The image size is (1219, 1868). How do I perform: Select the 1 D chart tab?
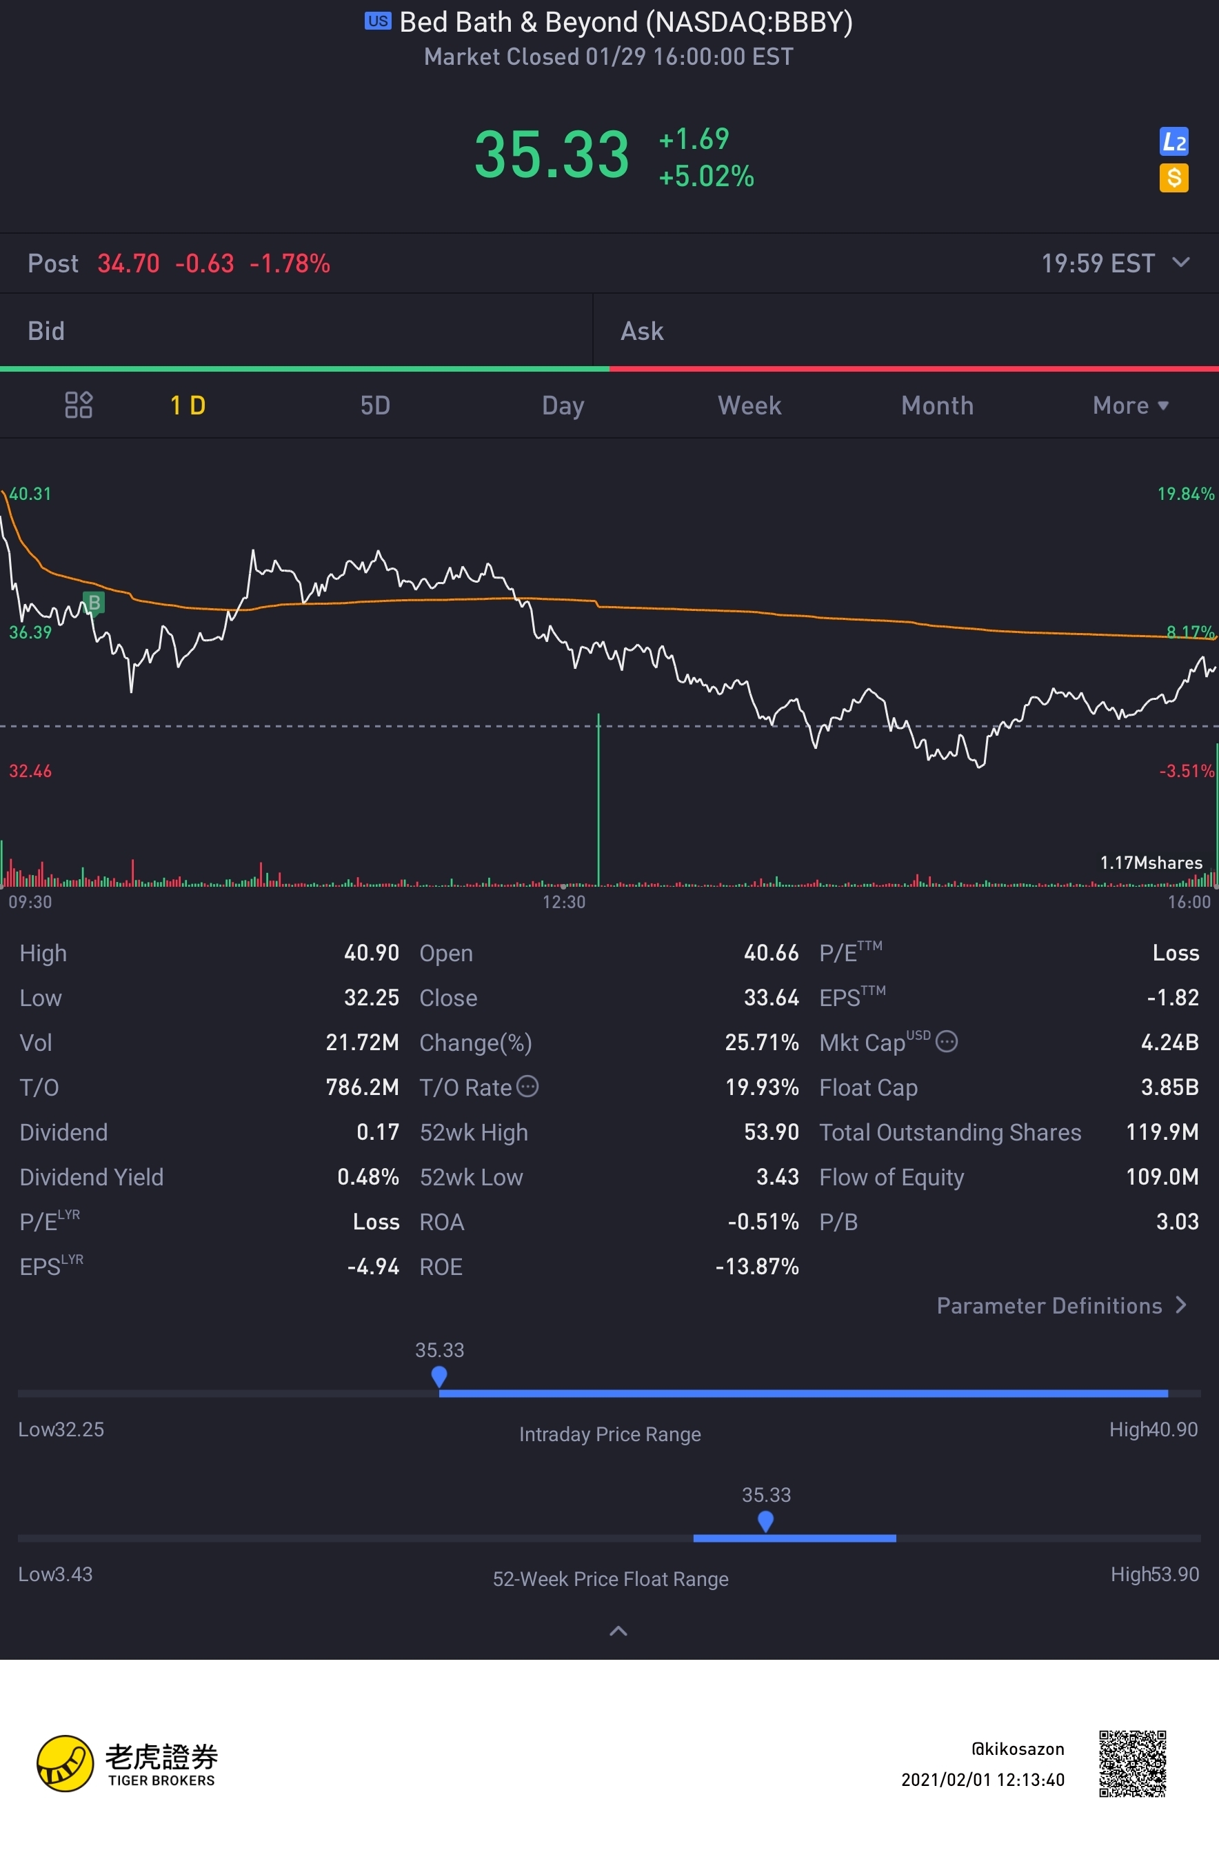[x=188, y=405]
